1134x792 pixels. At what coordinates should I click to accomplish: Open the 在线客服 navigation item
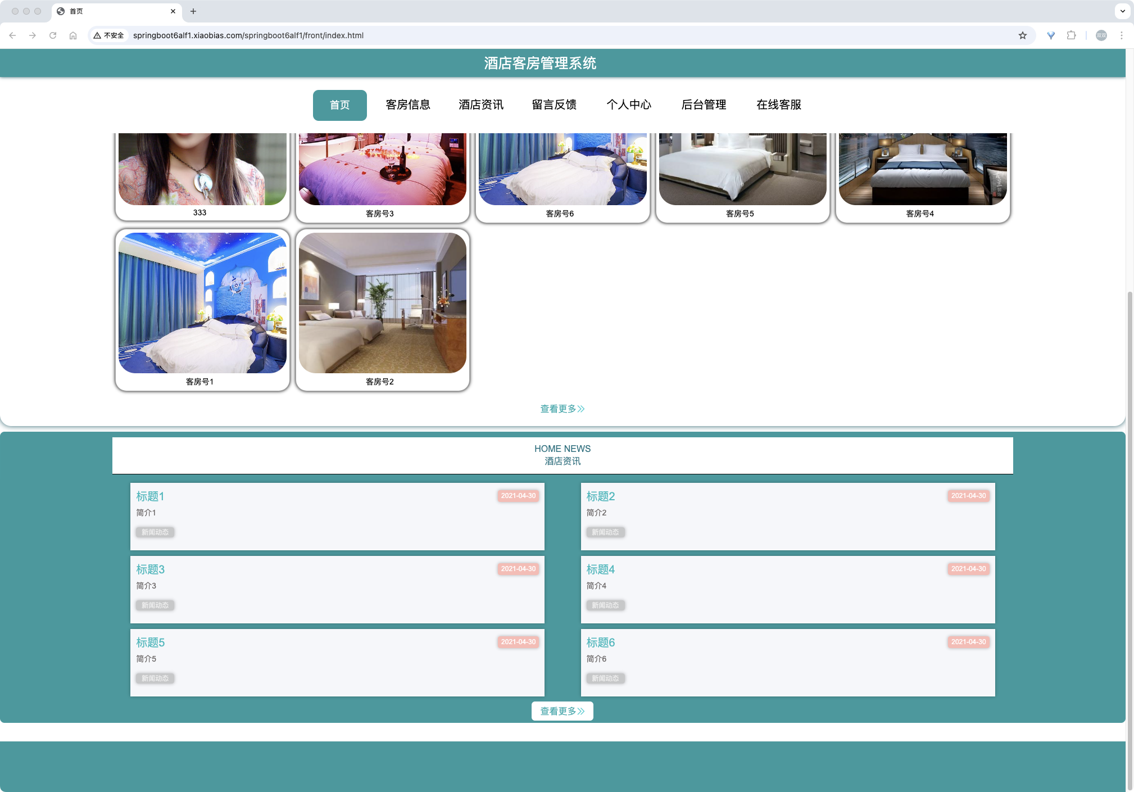(x=779, y=105)
